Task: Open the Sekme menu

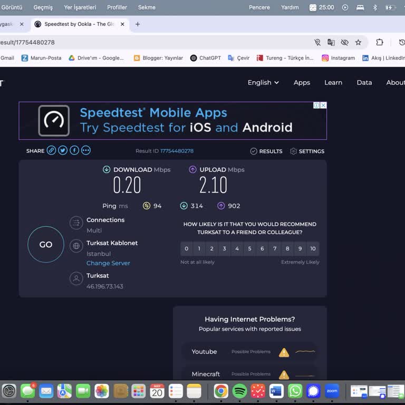Action: click(x=147, y=7)
